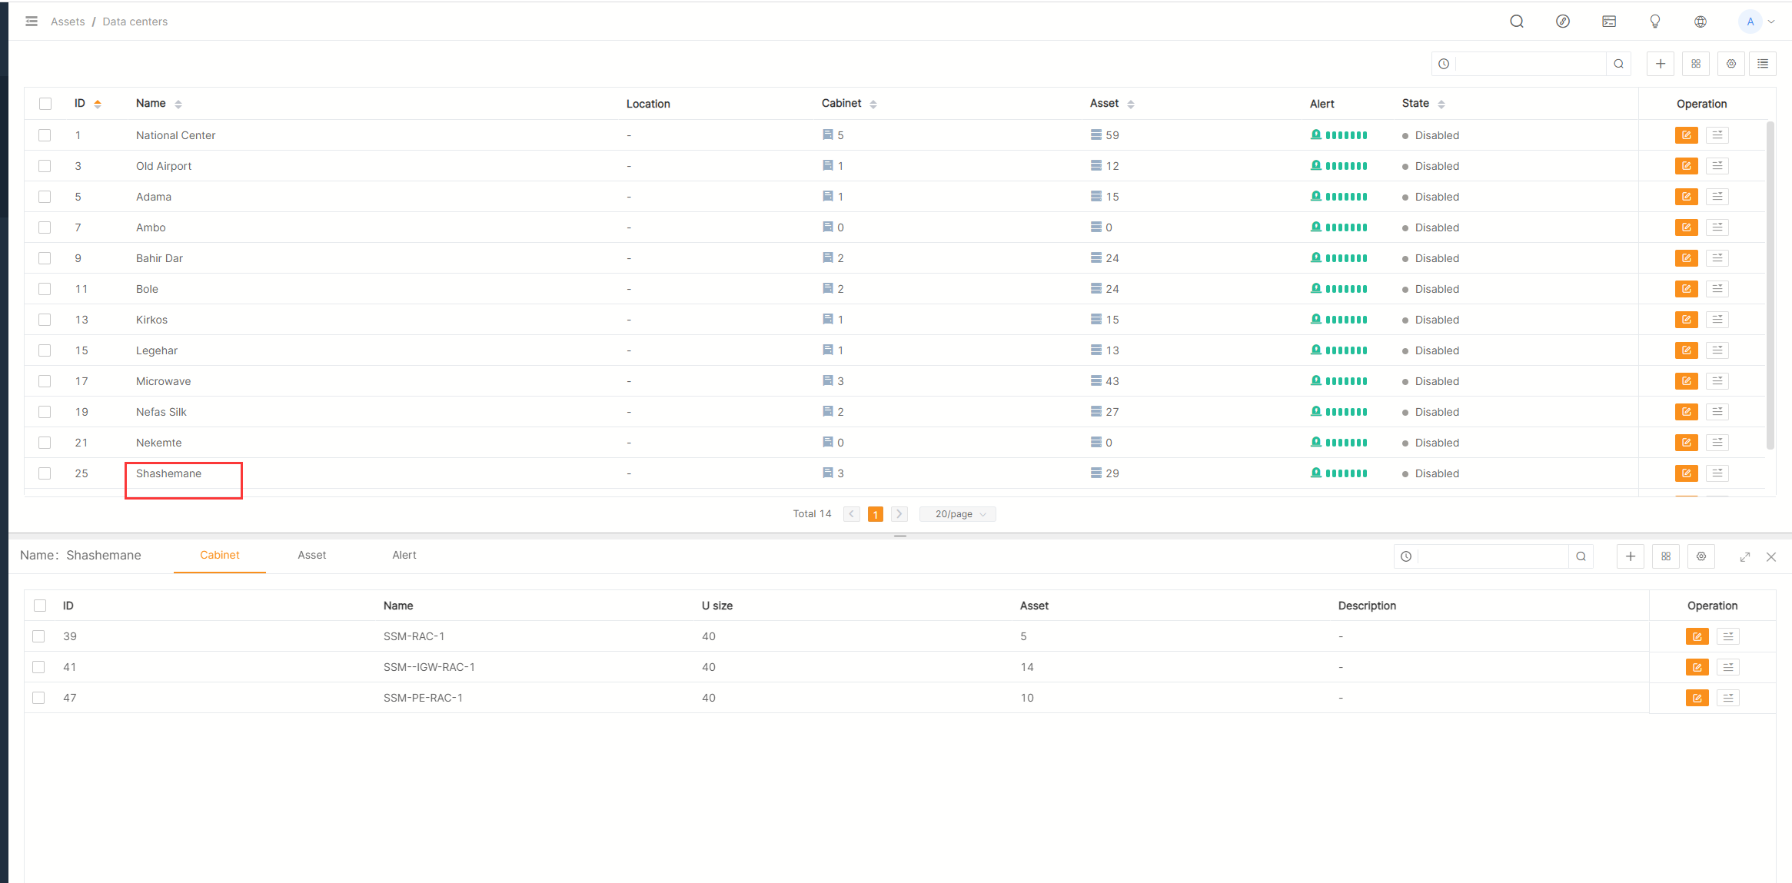
Task: Select checkbox for cabinet SSM-RAC-1
Action: pos(38,636)
